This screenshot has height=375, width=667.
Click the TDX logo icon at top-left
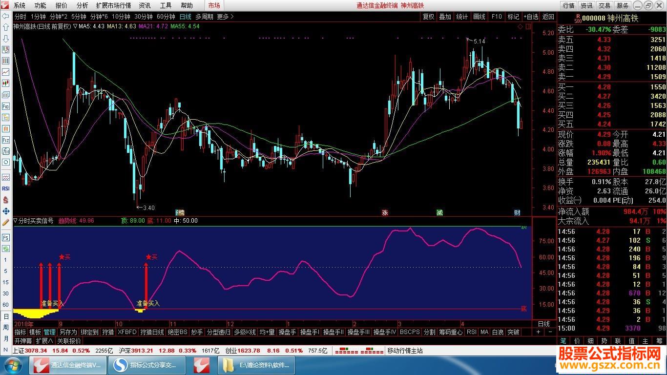[x=6, y=5]
